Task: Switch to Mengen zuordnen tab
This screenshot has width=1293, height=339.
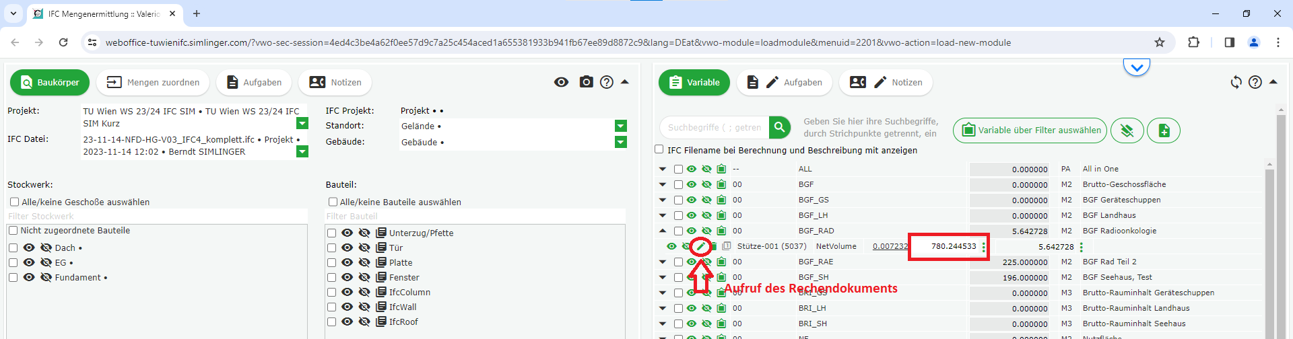Action: (154, 82)
